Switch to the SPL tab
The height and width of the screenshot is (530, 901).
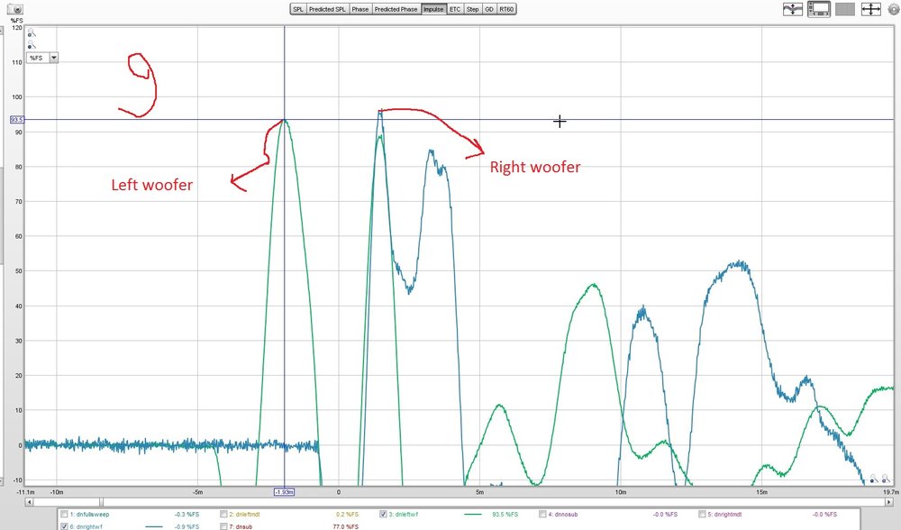point(298,9)
